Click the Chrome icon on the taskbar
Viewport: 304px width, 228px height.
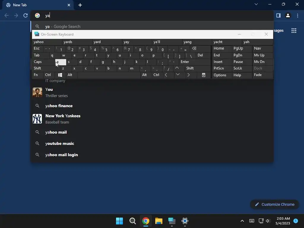(x=145, y=221)
